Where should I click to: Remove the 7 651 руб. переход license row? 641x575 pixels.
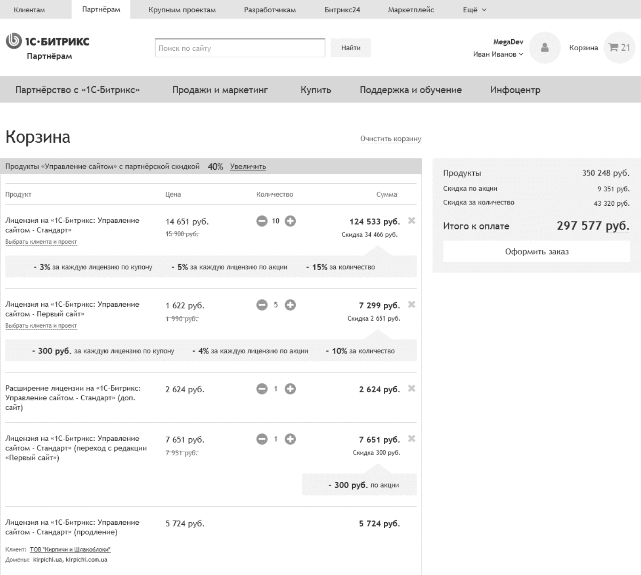[x=412, y=439]
